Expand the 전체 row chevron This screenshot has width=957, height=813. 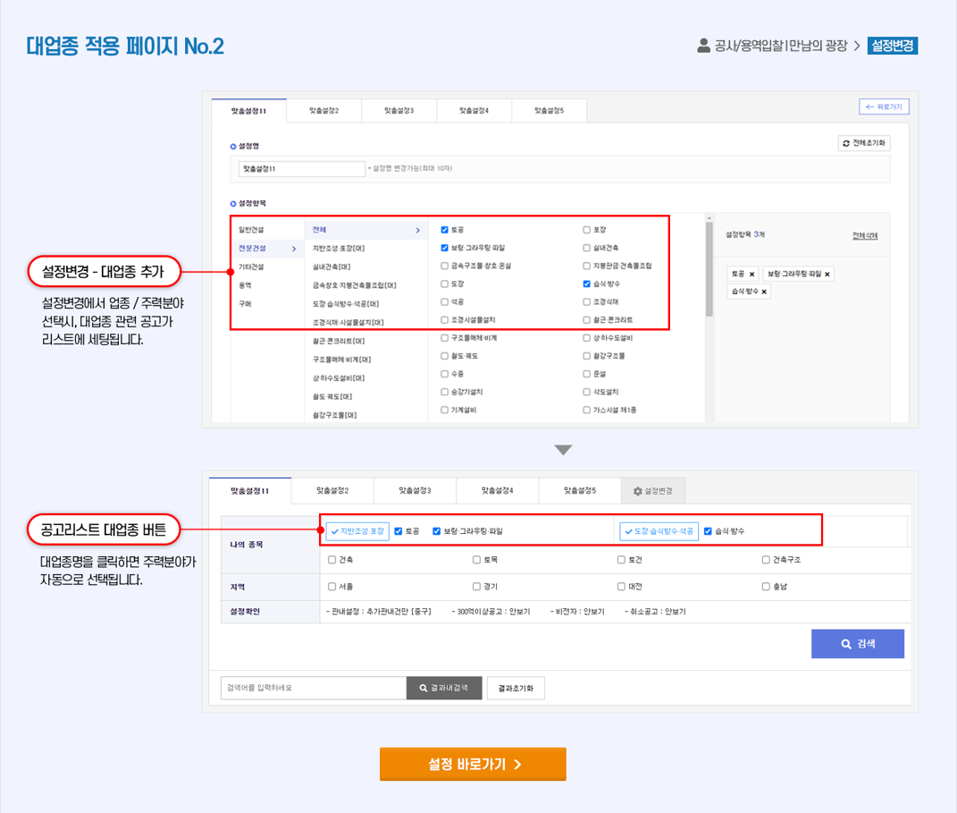click(x=418, y=230)
